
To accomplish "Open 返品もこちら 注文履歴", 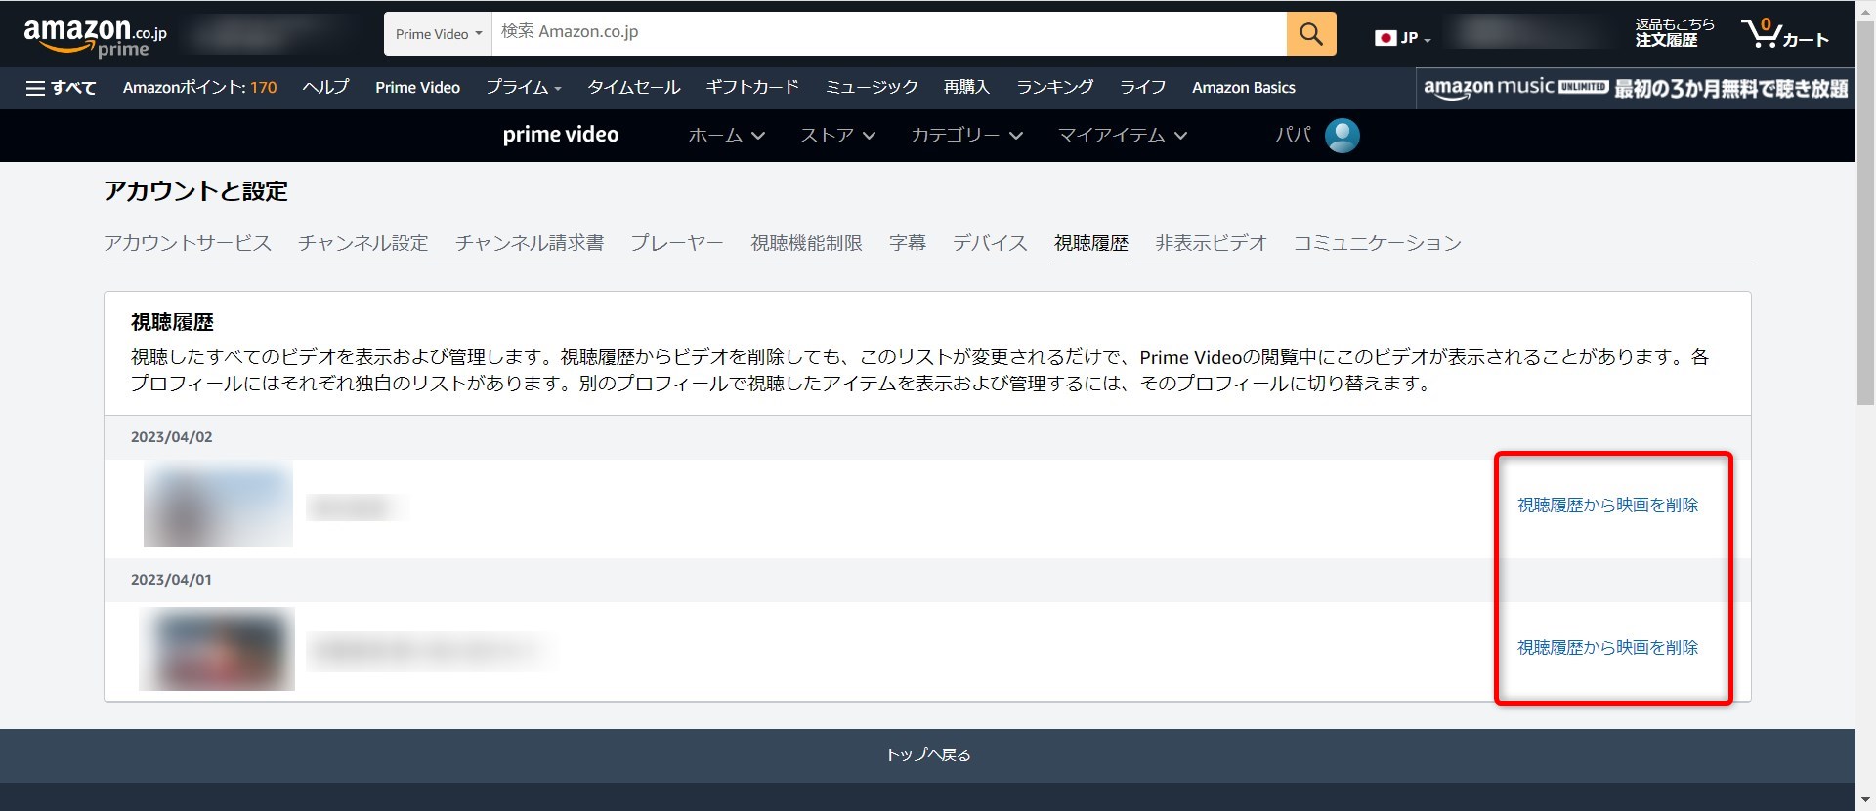I will pos(1675,33).
